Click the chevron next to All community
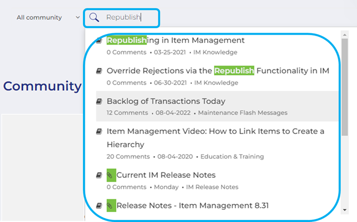 tap(78, 17)
